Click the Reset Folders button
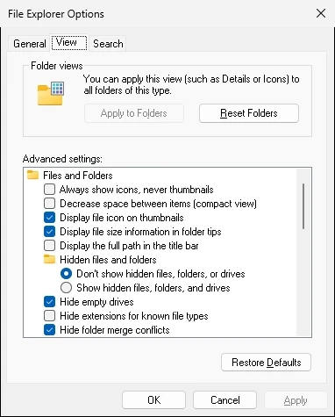335x417 pixels. coord(249,113)
